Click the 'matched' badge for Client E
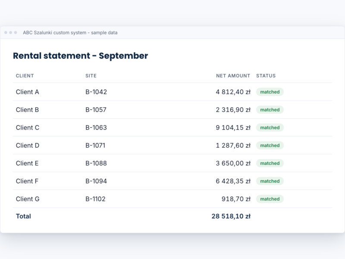Screen dimensions: 345x259 coord(270,163)
